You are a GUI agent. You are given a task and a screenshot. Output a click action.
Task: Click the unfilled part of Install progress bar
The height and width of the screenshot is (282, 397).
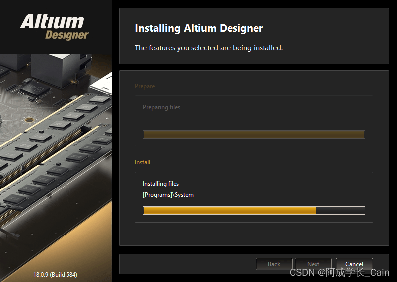340,211
